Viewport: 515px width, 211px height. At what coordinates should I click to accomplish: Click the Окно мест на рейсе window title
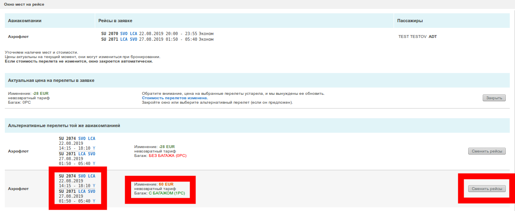tap(24, 4)
